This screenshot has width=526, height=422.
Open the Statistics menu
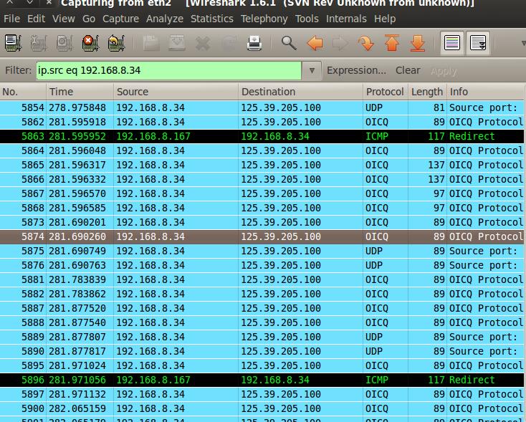tap(212, 19)
